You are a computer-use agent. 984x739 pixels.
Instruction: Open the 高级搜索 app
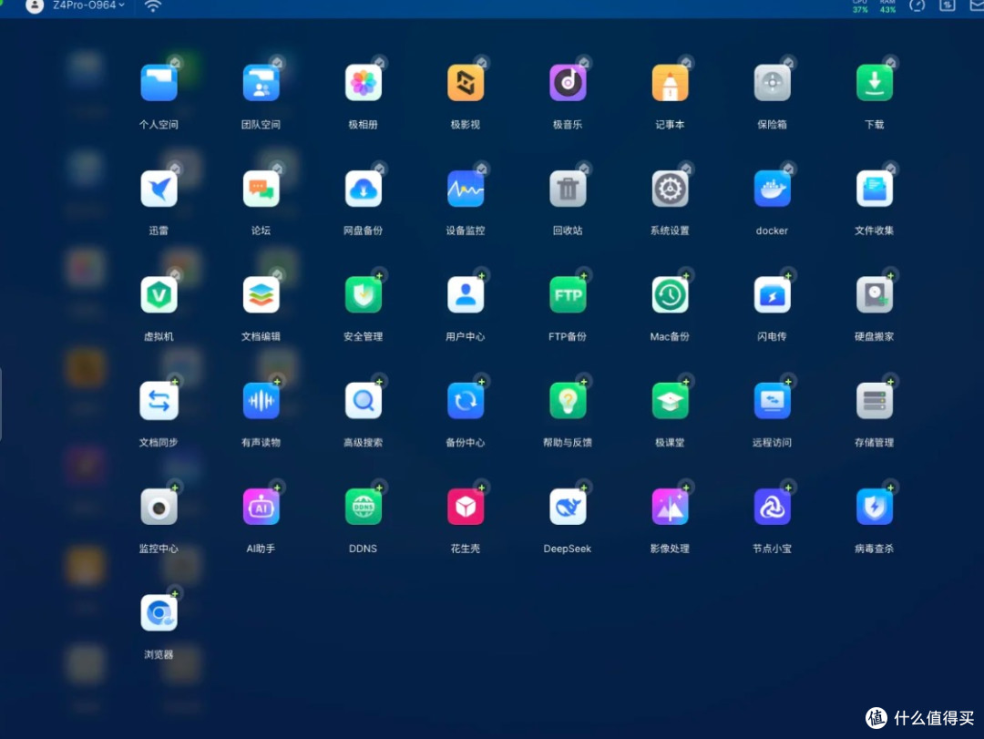(364, 401)
